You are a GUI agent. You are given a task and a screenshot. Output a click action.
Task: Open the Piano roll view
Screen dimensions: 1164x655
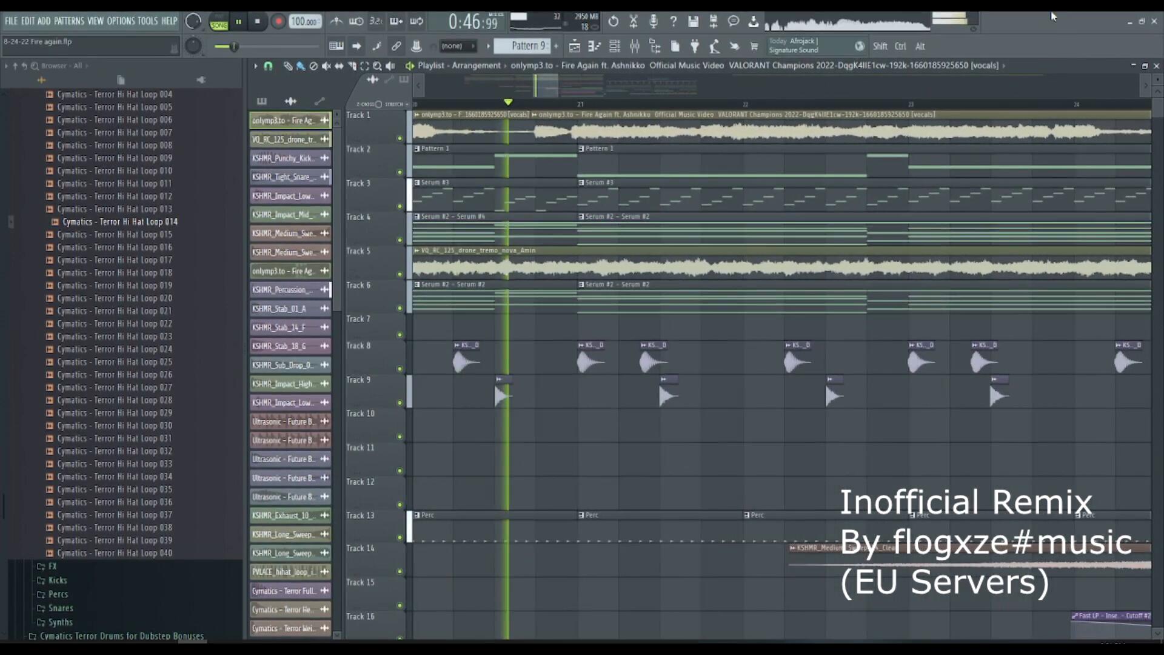click(x=594, y=46)
